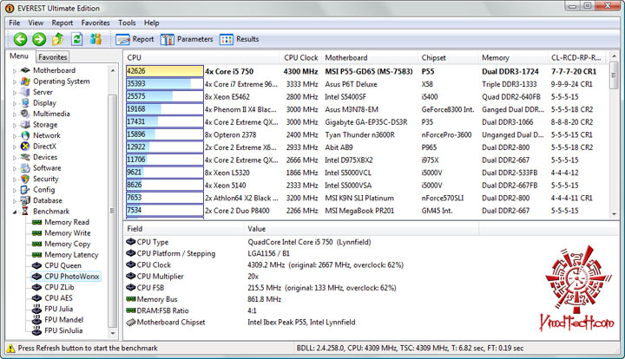Select the FPU SinJulia benchmark icon

[36, 330]
